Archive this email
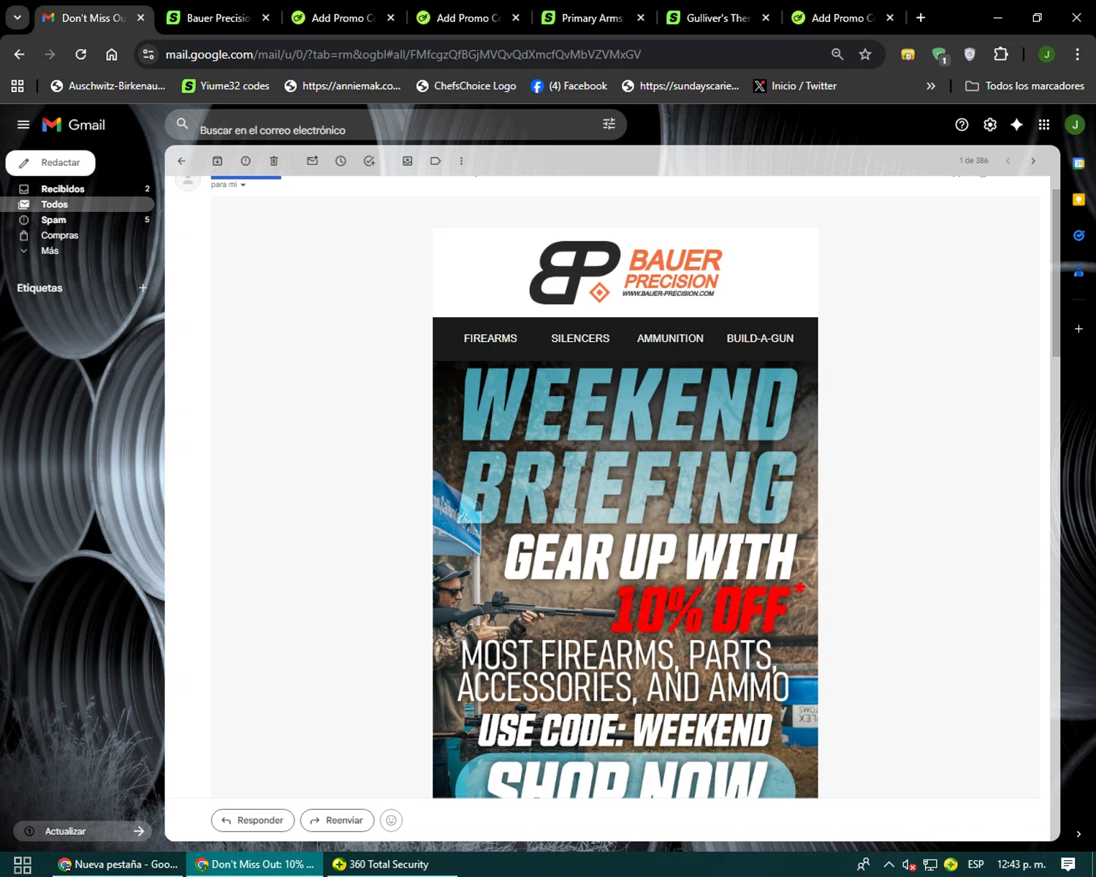 pyautogui.click(x=217, y=161)
